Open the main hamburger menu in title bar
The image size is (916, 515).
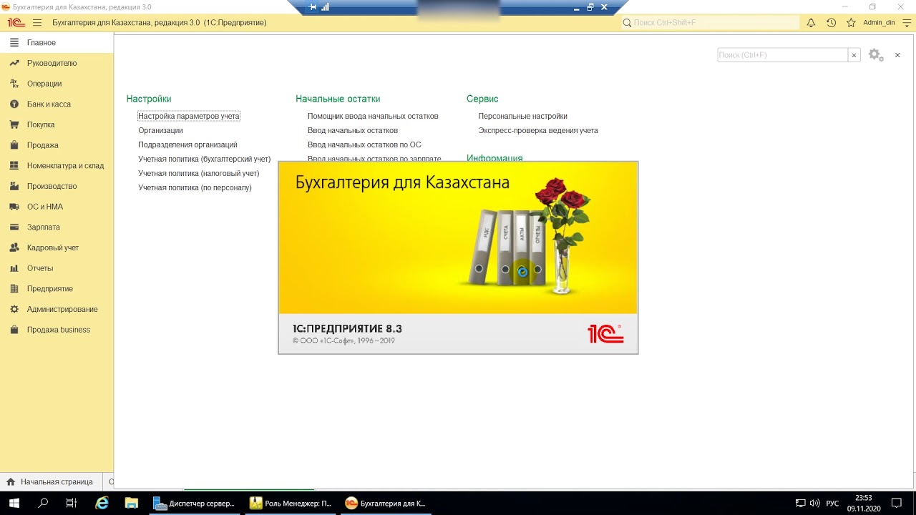(37, 23)
